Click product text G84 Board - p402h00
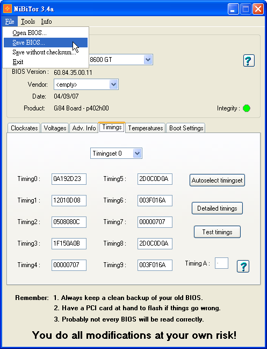Screen dimensions: 267x349 81,108
